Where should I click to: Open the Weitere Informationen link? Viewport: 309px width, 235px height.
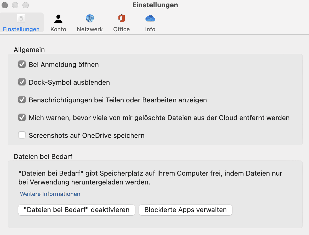coord(50,194)
